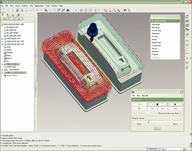Screen dimensions: 192x151
Task: Click the play forward button in Play Path
Action: point(175,104)
